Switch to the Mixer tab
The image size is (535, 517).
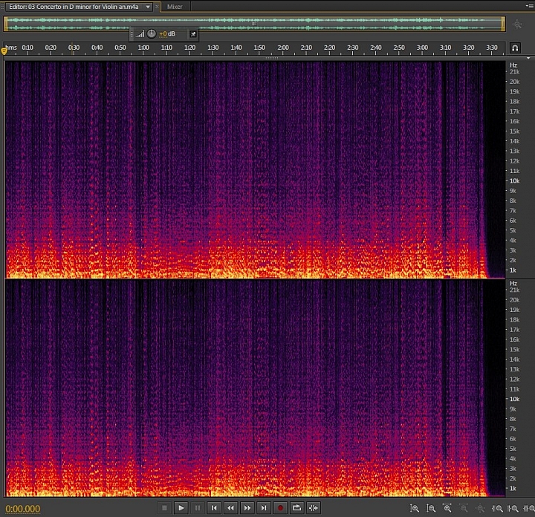point(175,7)
